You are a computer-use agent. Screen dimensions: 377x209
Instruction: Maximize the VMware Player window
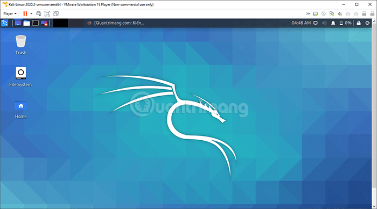pyautogui.click(x=357, y=4)
